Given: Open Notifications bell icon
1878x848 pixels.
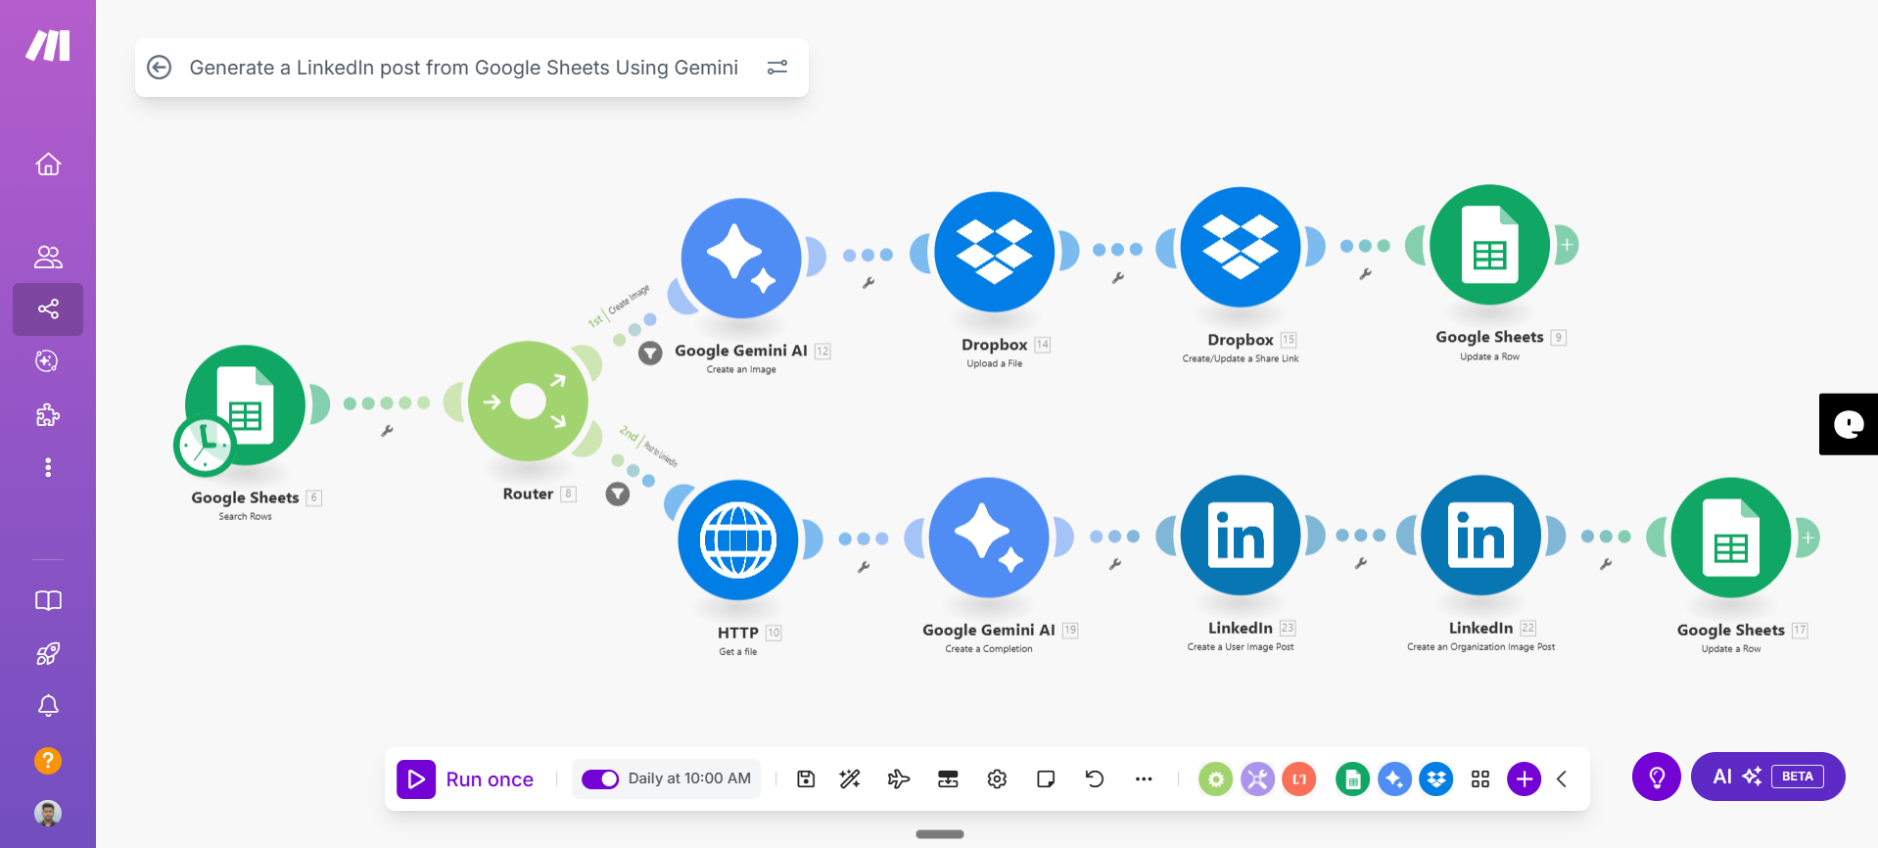Looking at the screenshot, I should point(48,706).
